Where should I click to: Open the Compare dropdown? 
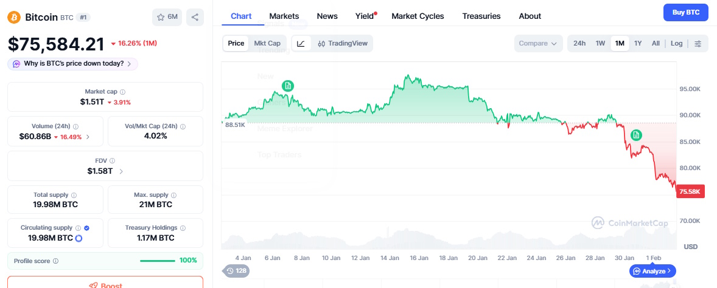click(539, 43)
